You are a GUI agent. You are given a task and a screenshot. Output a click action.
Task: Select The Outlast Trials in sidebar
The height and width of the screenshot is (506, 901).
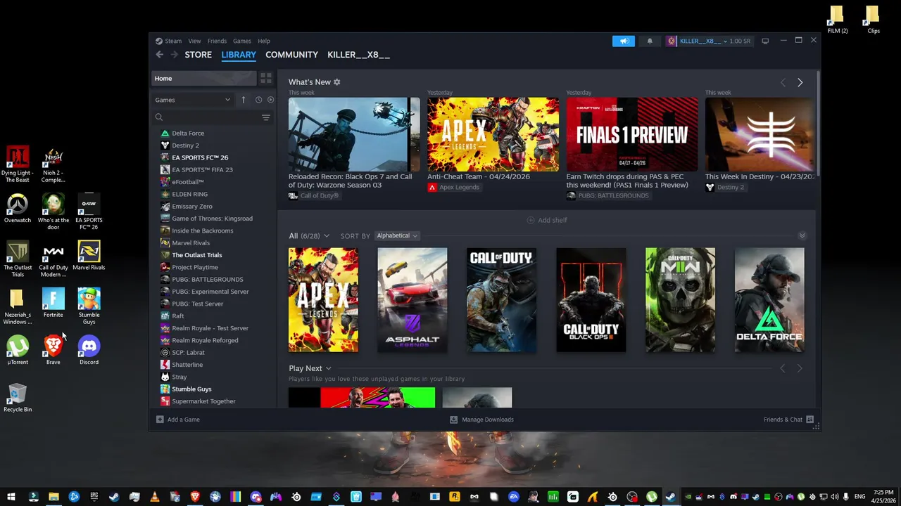197,255
